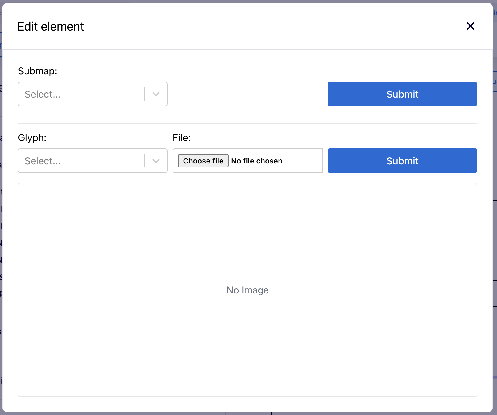497x415 pixels.
Task: Click the Submap 'Select...' placeholder text
Action: point(43,94)
